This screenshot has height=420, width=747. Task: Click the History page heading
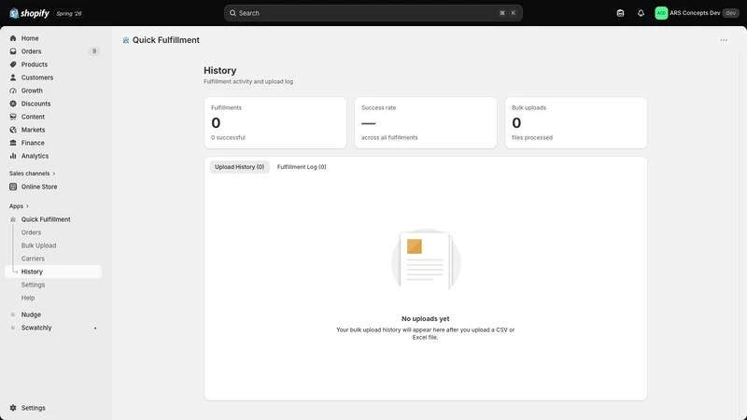pos(220,71)
